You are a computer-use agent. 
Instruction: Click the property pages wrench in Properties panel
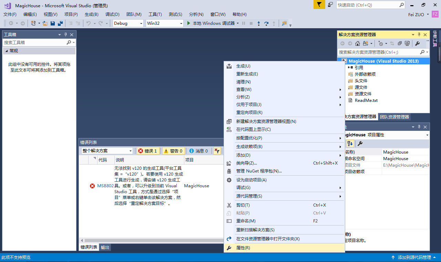359,144
